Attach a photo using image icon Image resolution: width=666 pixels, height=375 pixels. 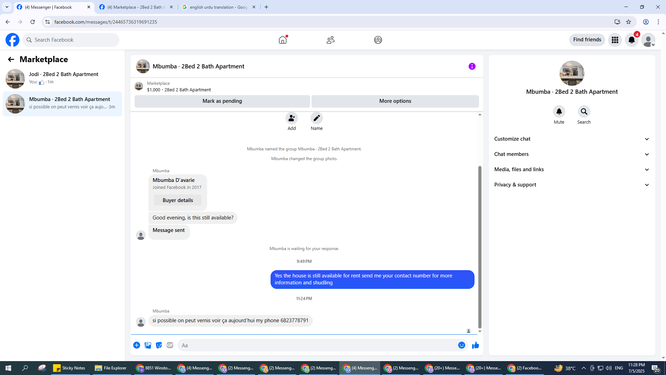pyautogui.click(x=148, y=345)
